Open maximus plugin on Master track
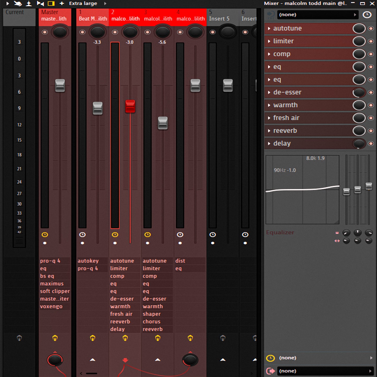This screenshot has width=377, height=377. coord(55,284)
